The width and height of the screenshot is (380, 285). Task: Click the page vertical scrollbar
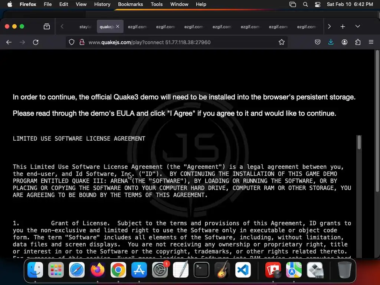[377, 121]
